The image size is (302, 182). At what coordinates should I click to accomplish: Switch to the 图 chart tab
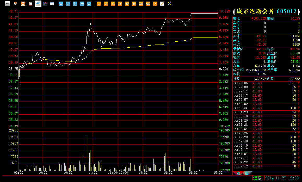(246, 173)
